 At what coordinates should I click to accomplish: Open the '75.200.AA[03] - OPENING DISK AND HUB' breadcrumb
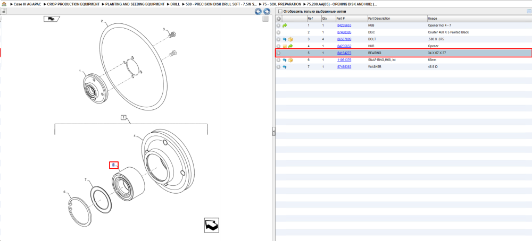pyautogui.click(x=342, y=4)
